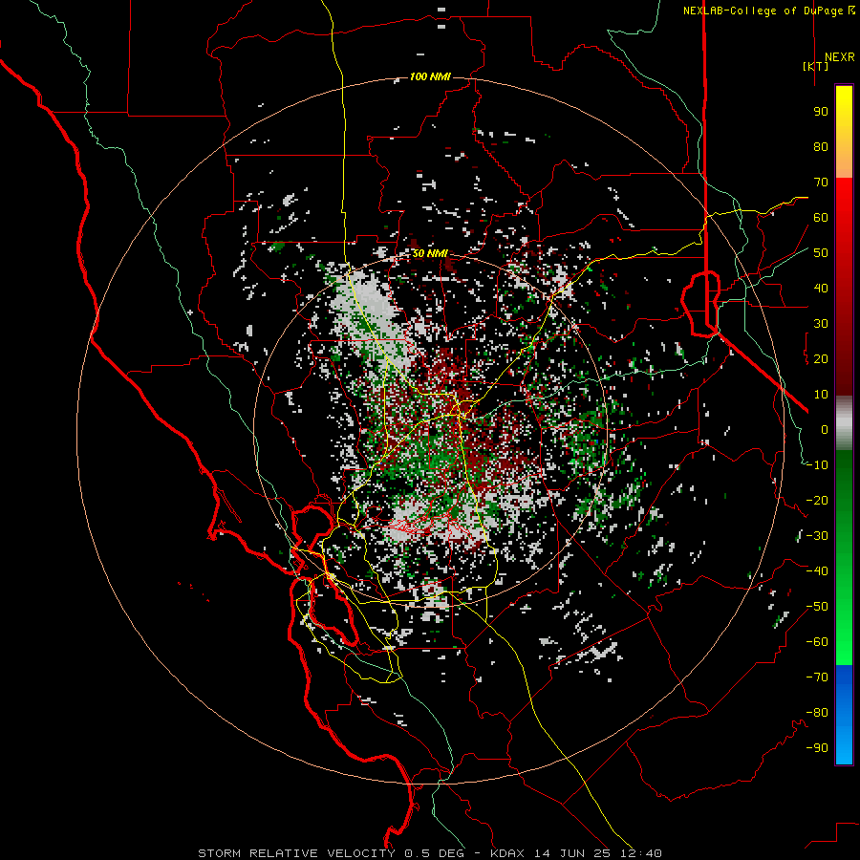Click the 30 value on the velocity scale
This screenshot has height=860, width=860.
(x=821, y=324)
